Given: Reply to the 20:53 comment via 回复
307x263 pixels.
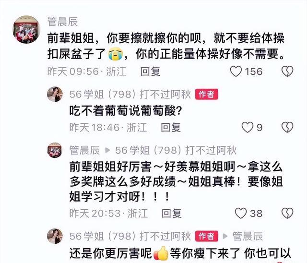Looking at the screenshot, I should tap(172, 213).
